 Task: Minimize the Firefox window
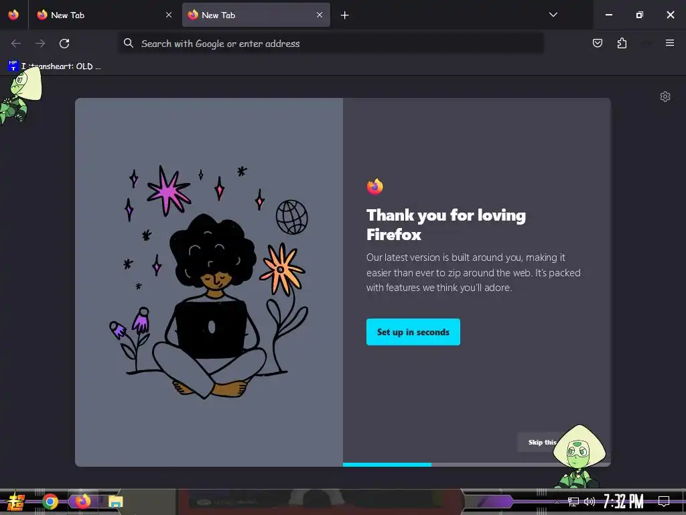point(608,15)
